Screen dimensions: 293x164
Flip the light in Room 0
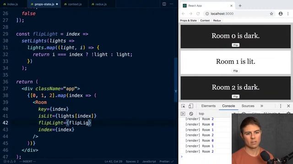click(235, 45)
